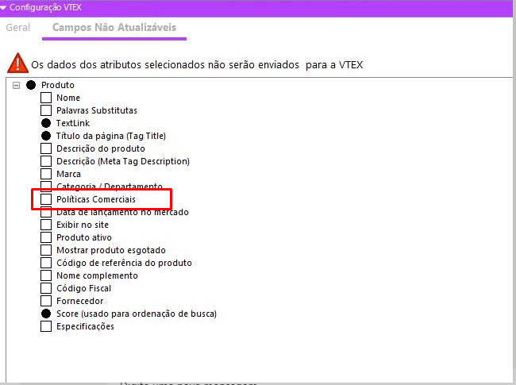The height and width of the screenshot is (385, 516).
Task: Check the Fornecedor checkbox
Action: pyautogui.click(x=46, y=301)
